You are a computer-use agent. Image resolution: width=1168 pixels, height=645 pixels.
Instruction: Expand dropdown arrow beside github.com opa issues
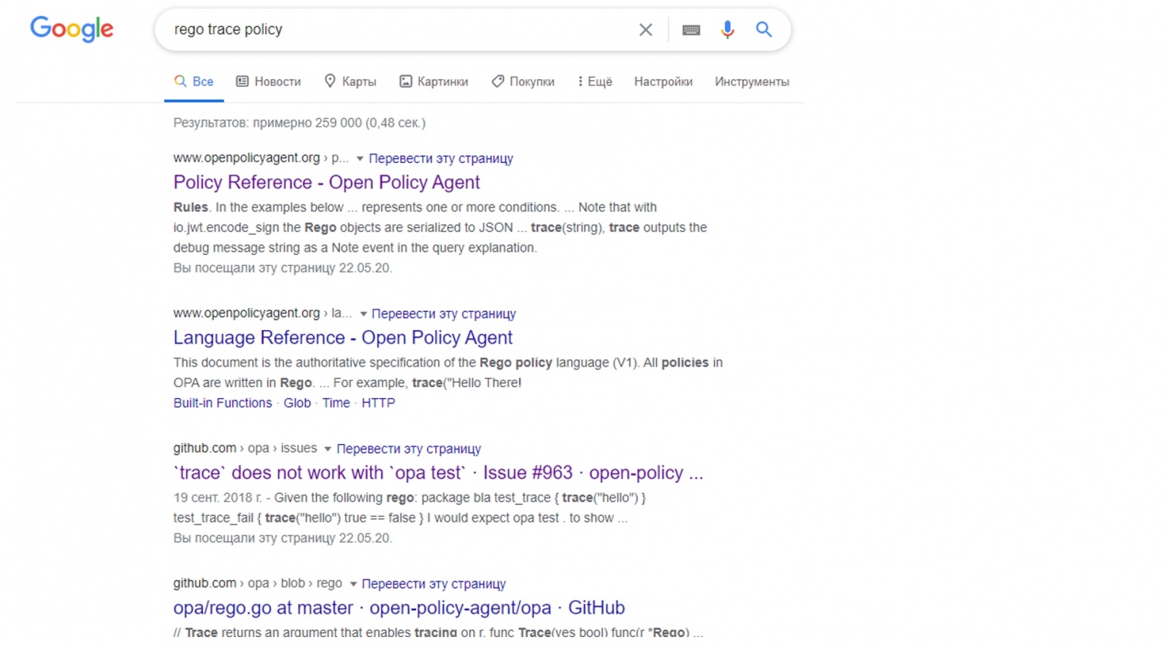(328, 449)
